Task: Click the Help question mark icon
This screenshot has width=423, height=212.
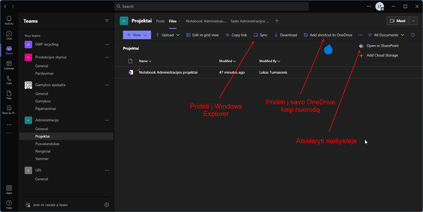Action: (x=9, y=205)
